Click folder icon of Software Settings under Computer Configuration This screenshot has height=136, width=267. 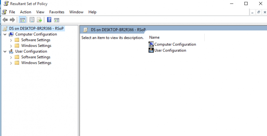click(17, 40)
